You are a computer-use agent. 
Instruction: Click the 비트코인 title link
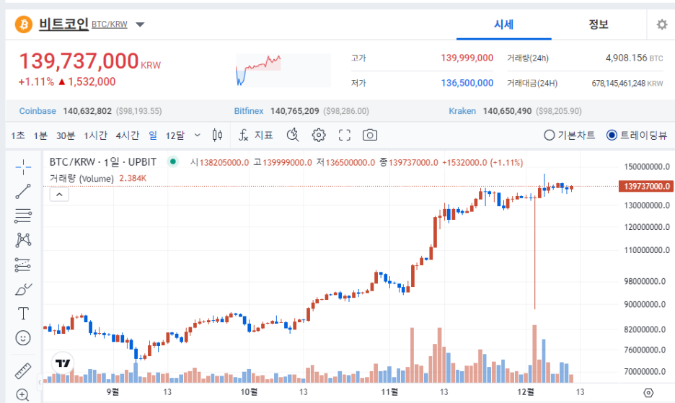pos(63,24)
